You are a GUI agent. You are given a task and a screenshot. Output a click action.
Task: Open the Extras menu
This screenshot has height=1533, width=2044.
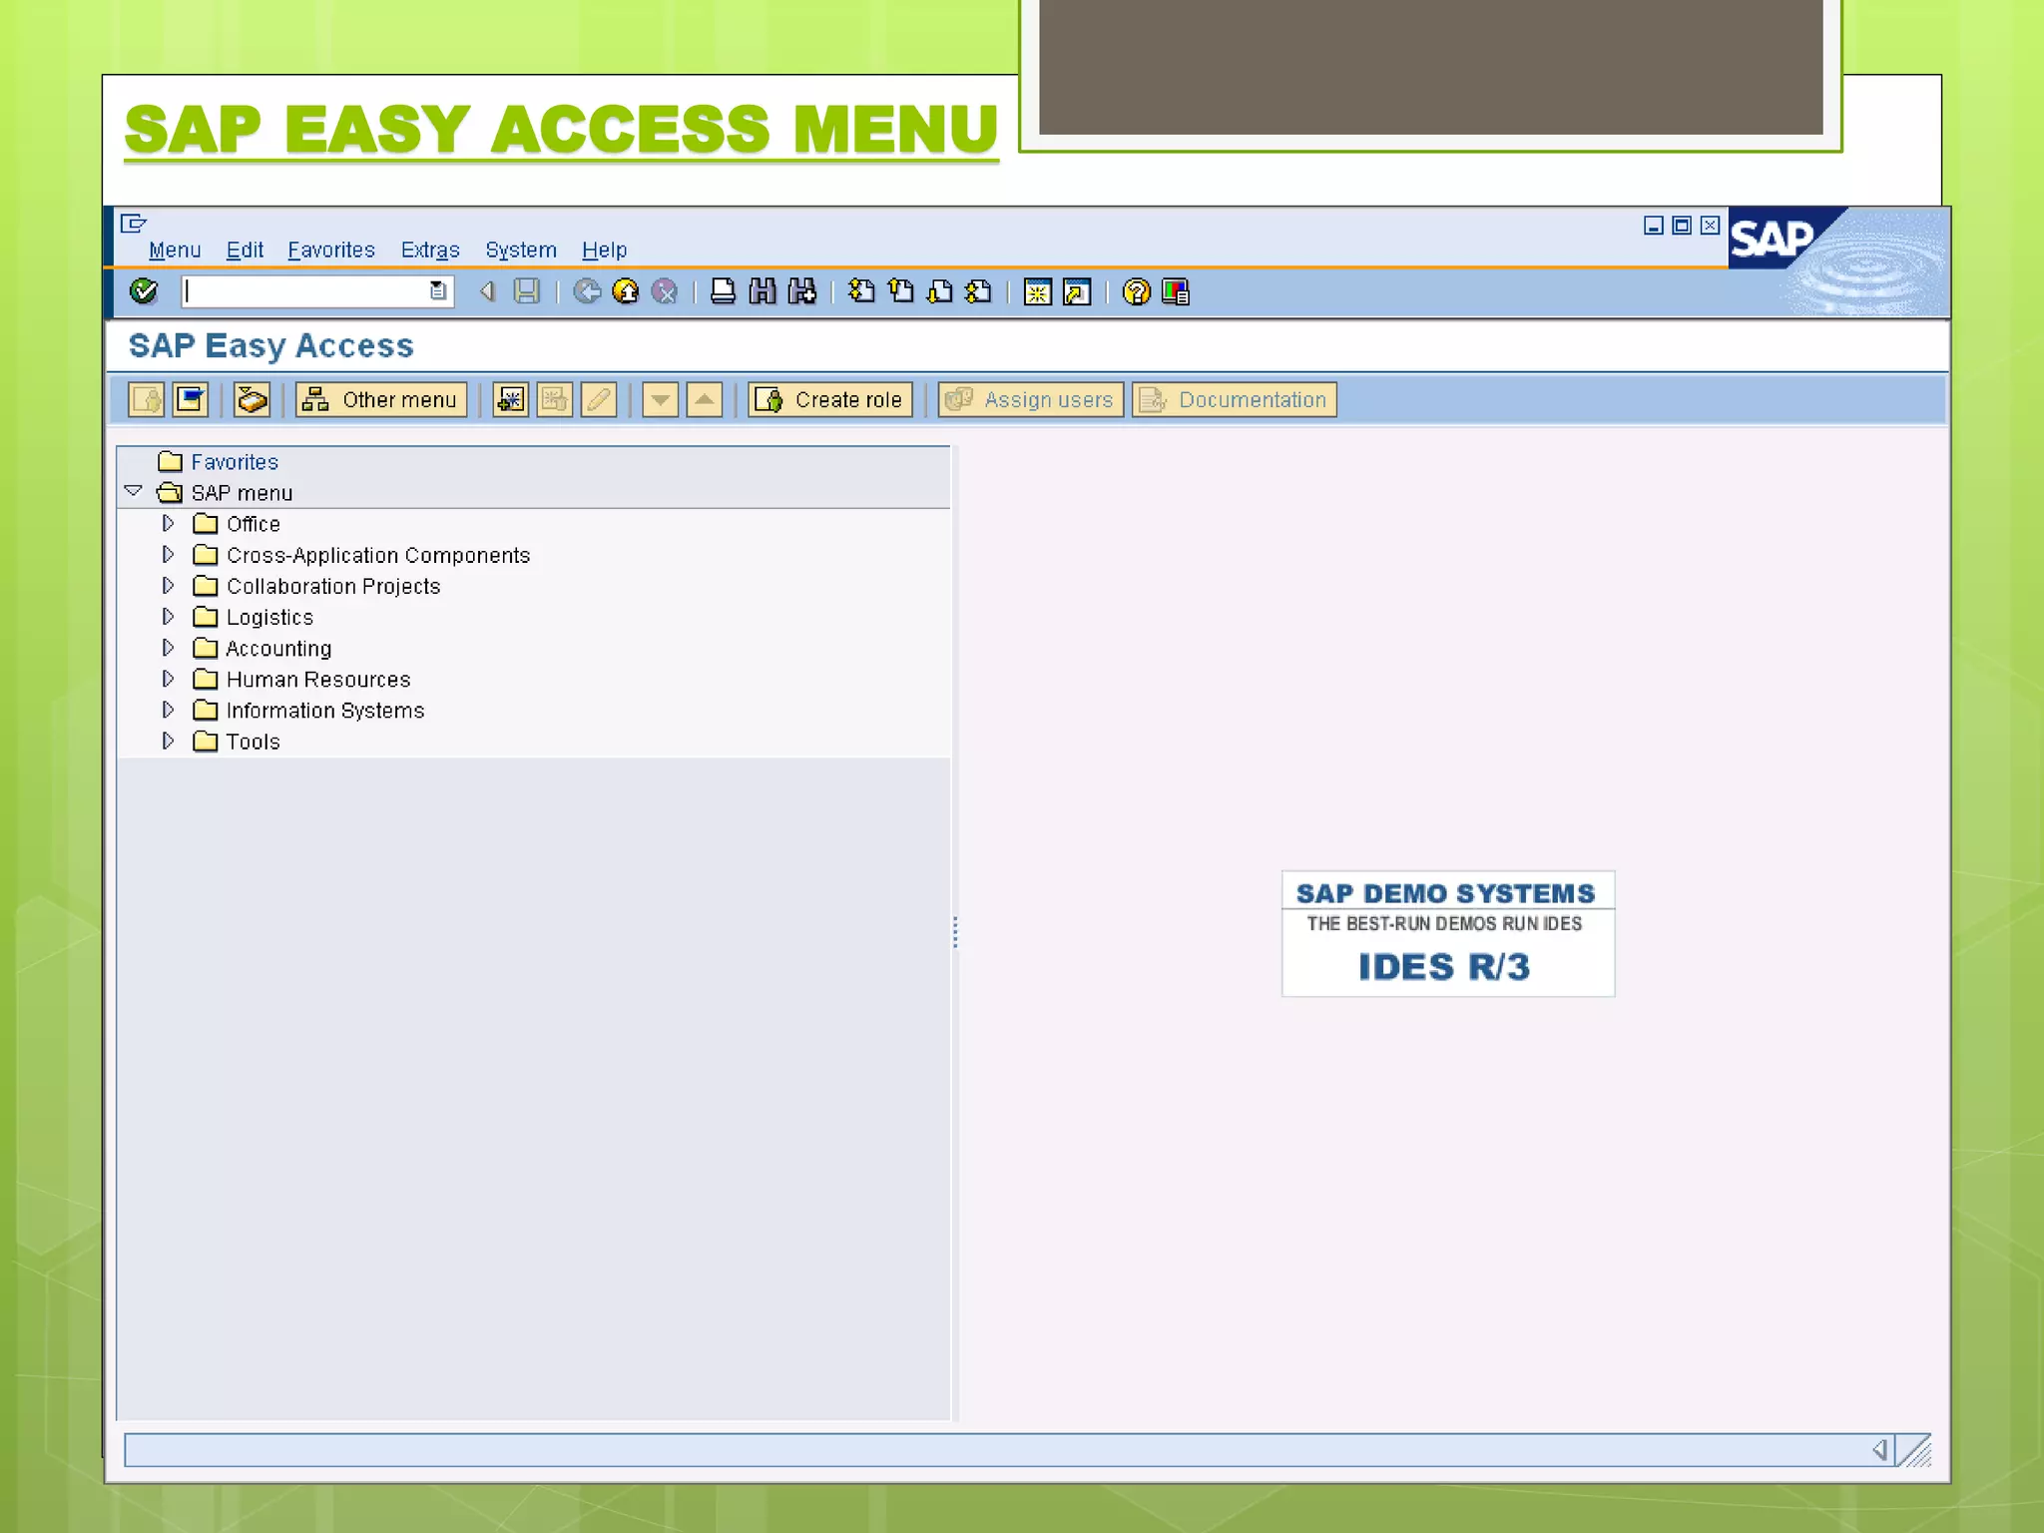(430, 250)
